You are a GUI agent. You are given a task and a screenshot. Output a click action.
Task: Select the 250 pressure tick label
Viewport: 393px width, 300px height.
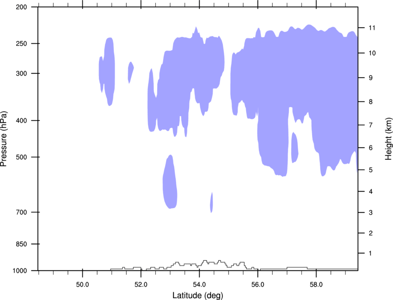pyautogui.click(x=21, y=43)
